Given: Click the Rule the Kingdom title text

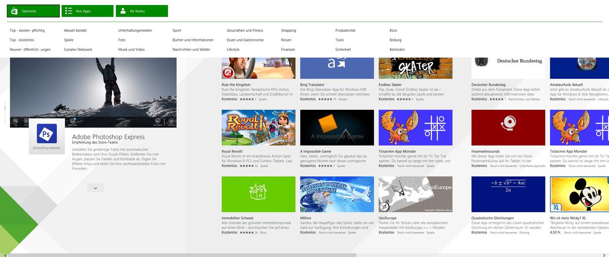Looking at the screenshot, I should coord(236,85).
